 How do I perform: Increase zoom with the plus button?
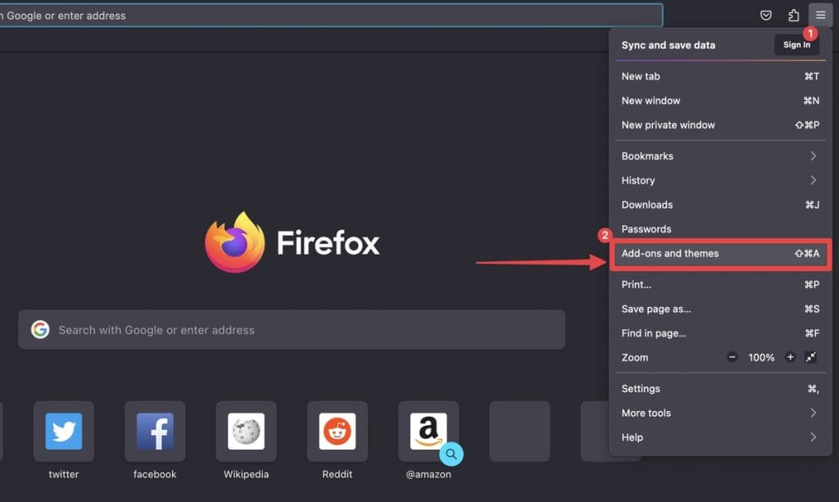click(790, 357)
